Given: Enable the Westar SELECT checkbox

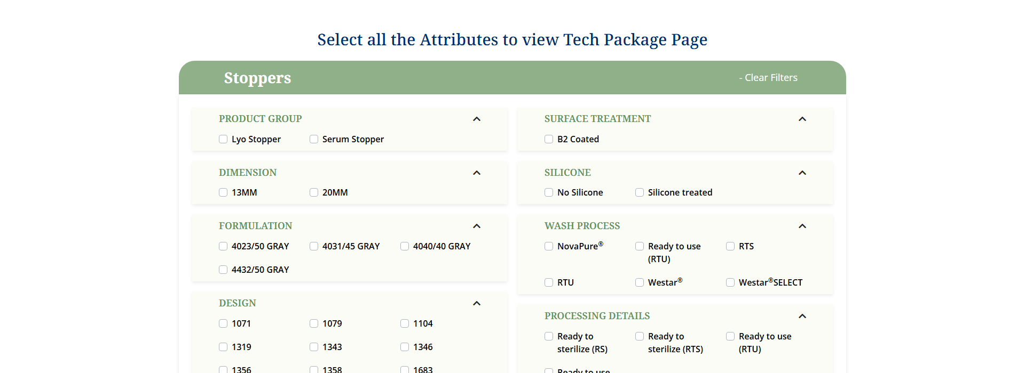Looking at the screenshot, I should (730, 282).
